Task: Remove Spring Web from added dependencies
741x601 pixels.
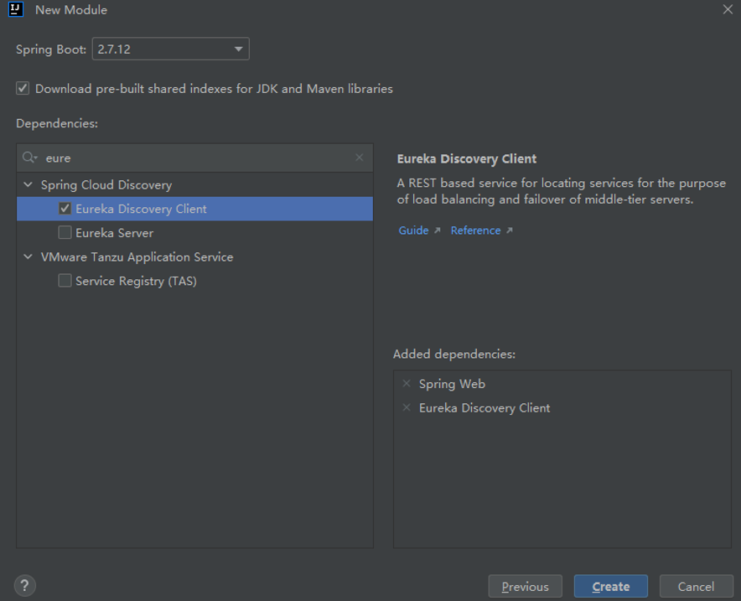Action: coord(407,384)
